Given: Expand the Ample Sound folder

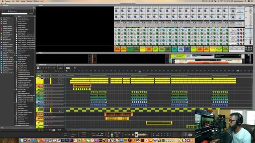Looking at the screenshot, I should click(15, 61).
